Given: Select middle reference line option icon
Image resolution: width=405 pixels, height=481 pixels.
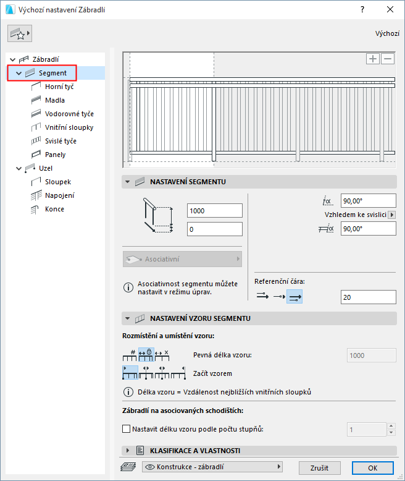Looking at the screenshot, I should [x=279, y=296].
